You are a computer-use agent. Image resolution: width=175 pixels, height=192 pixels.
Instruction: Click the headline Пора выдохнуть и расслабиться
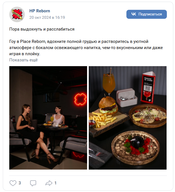[x=42, y=29]
